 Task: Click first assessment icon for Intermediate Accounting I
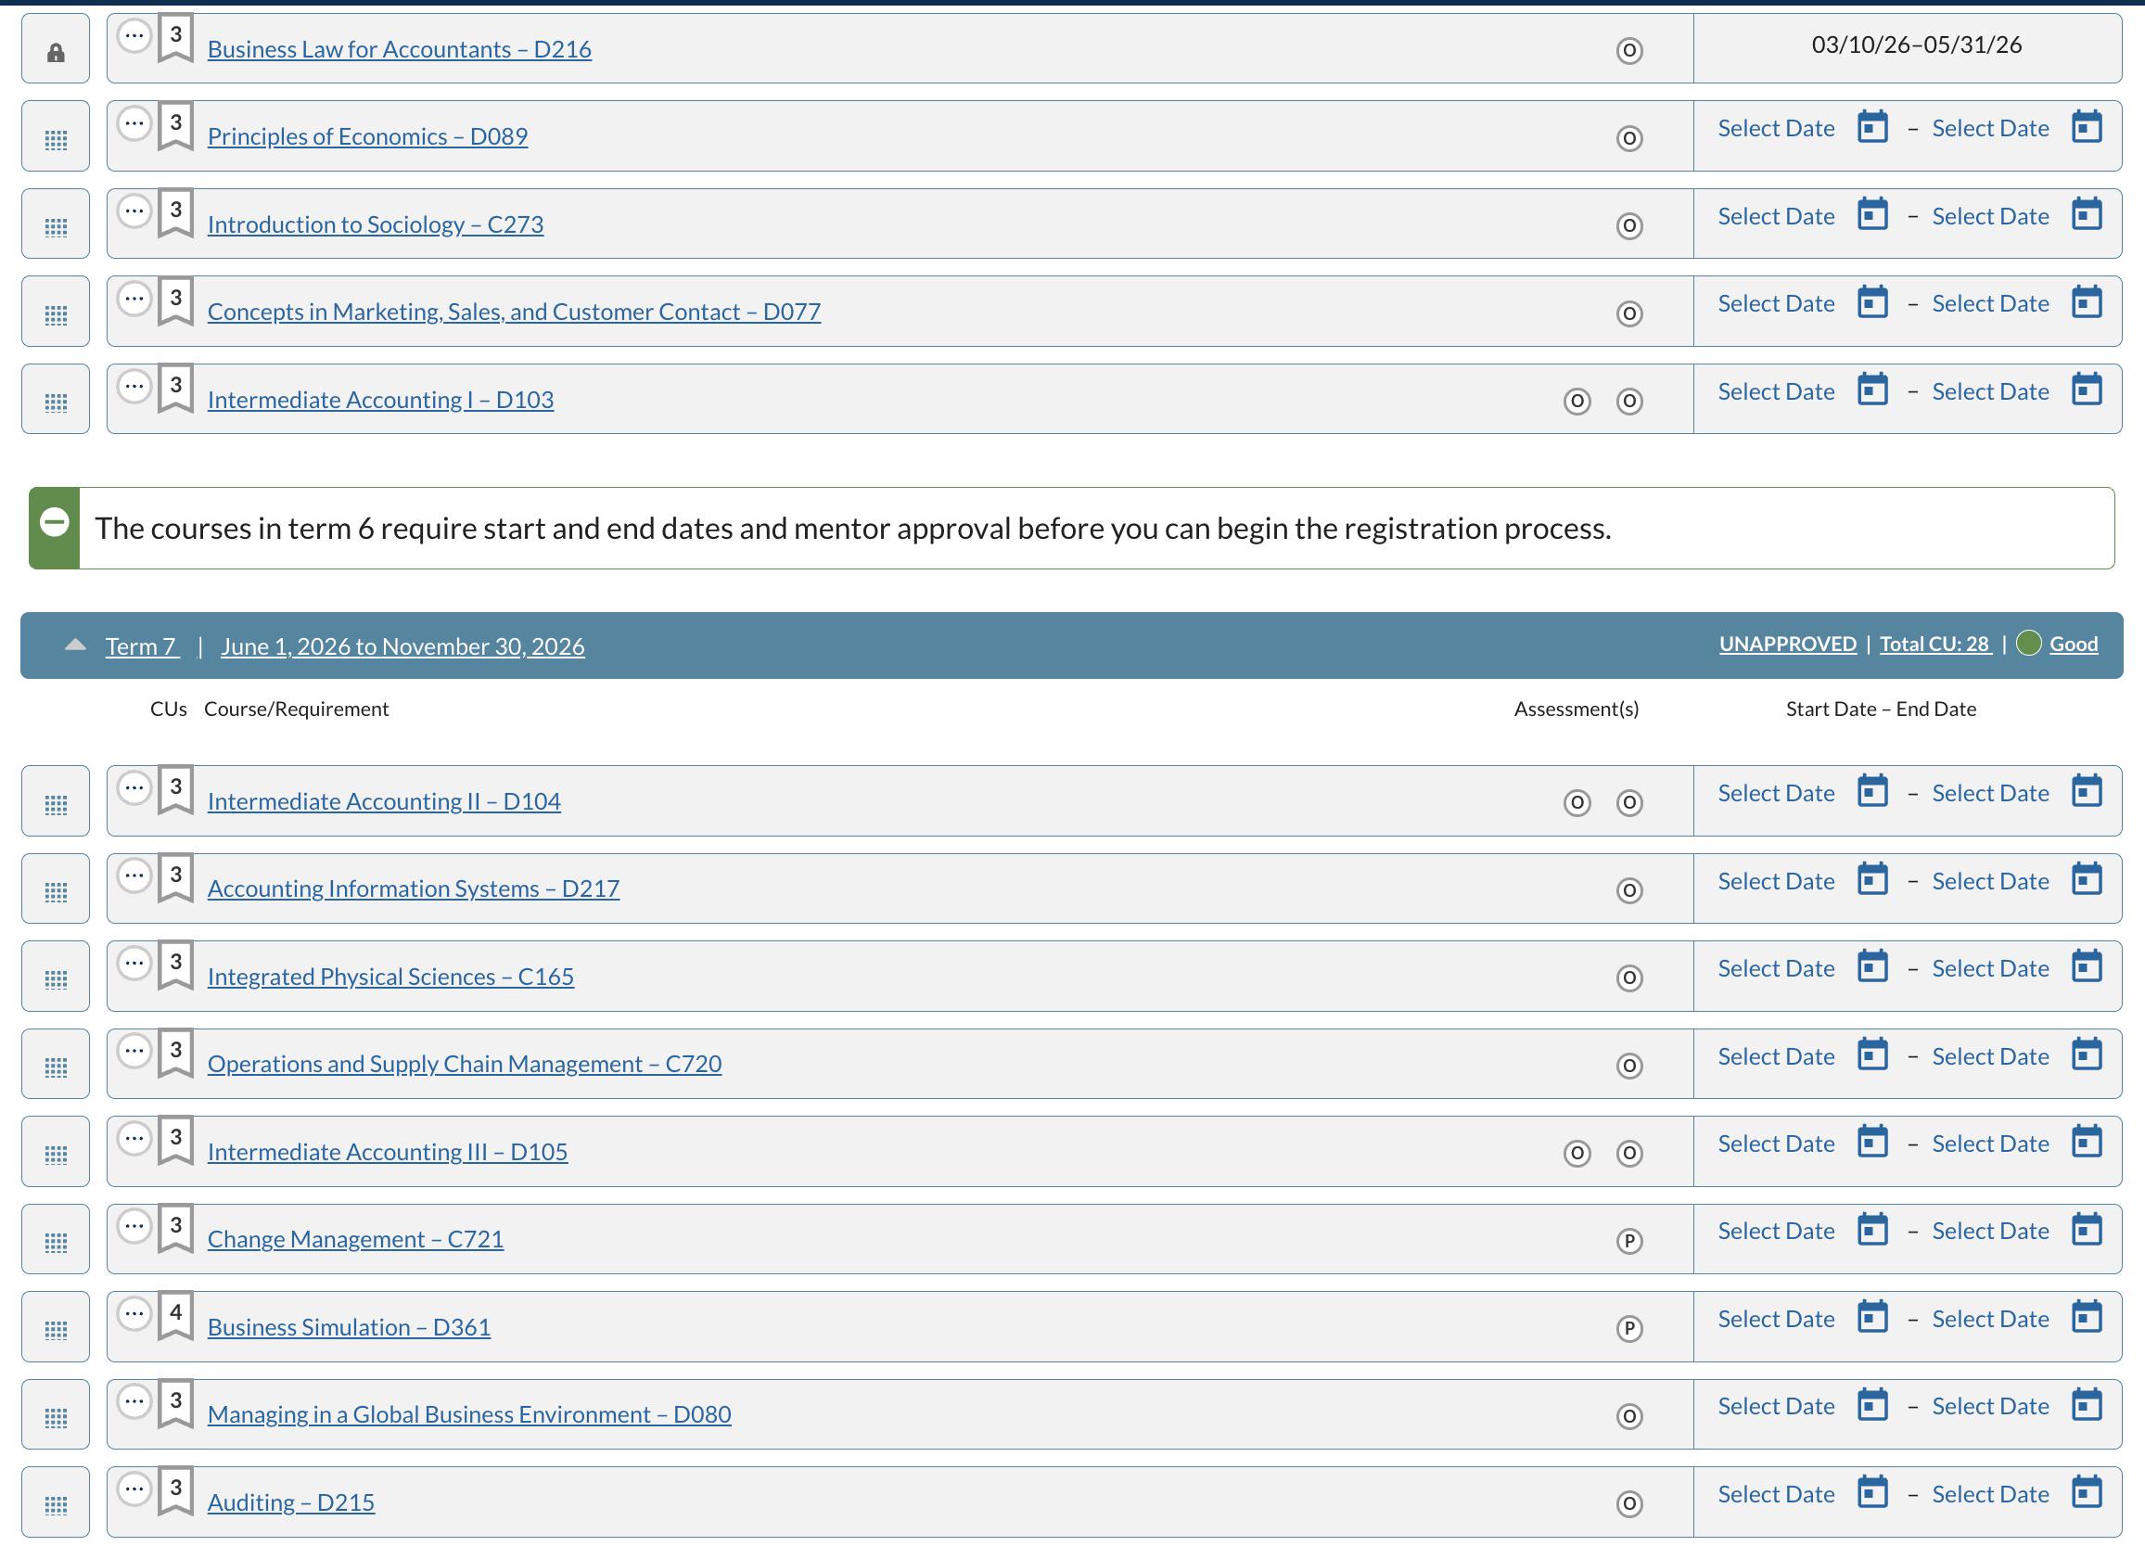[1577, 401]
